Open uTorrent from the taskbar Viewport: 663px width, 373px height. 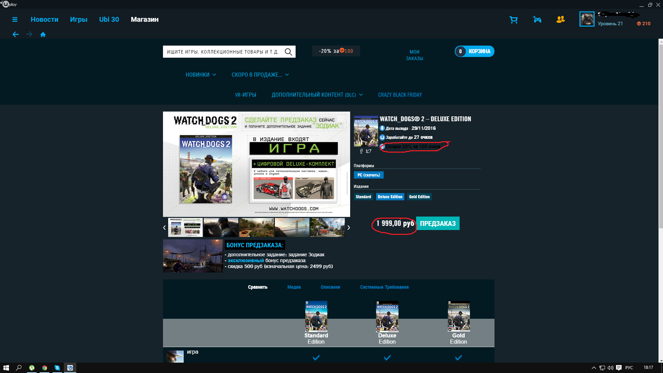[x=32, y=368]
